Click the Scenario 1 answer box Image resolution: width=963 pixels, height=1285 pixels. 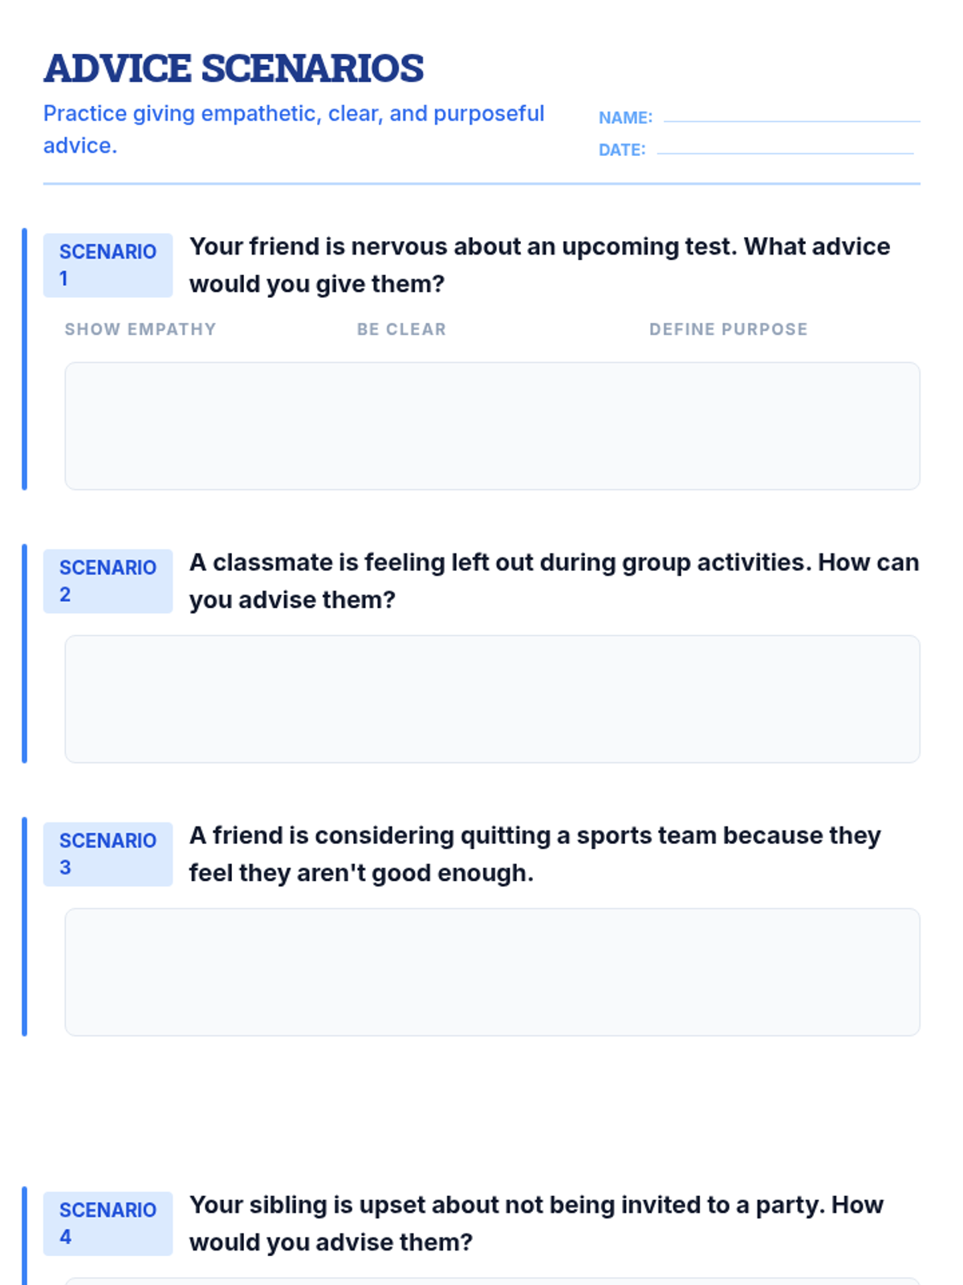point(492,426)
